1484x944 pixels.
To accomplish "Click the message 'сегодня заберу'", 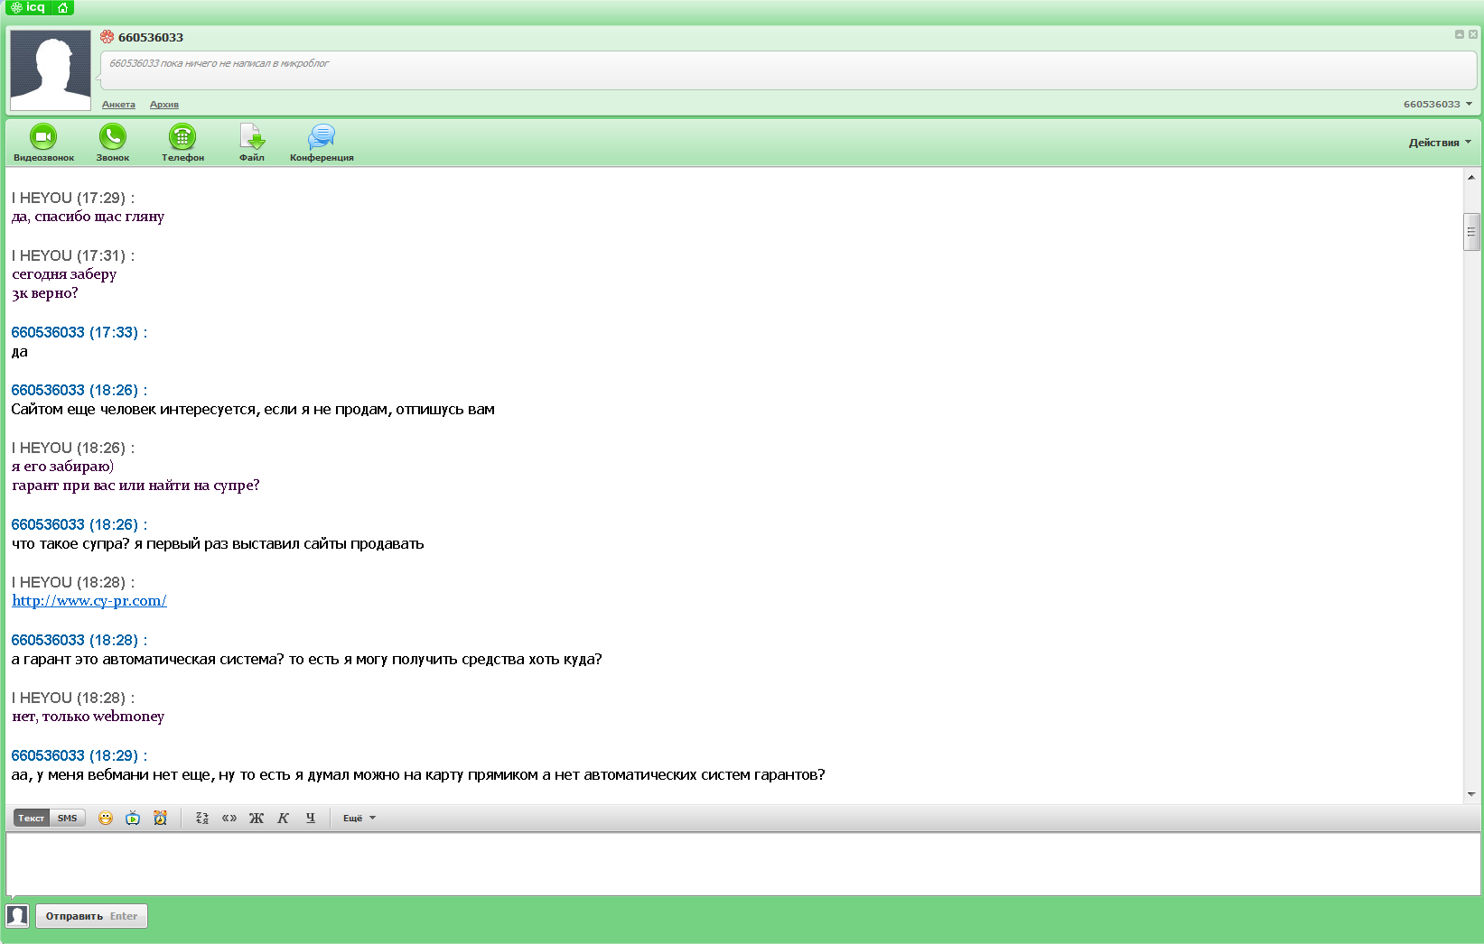I will 64,274.
